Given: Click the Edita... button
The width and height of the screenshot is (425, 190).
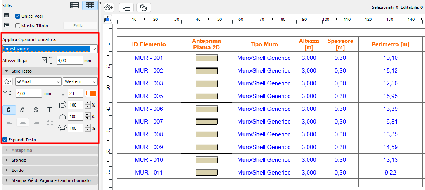Looking at the screenshot, I should coord(80,26).
